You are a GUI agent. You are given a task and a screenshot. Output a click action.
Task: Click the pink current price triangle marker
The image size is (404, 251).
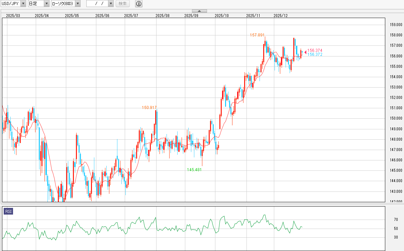(305, 52)
